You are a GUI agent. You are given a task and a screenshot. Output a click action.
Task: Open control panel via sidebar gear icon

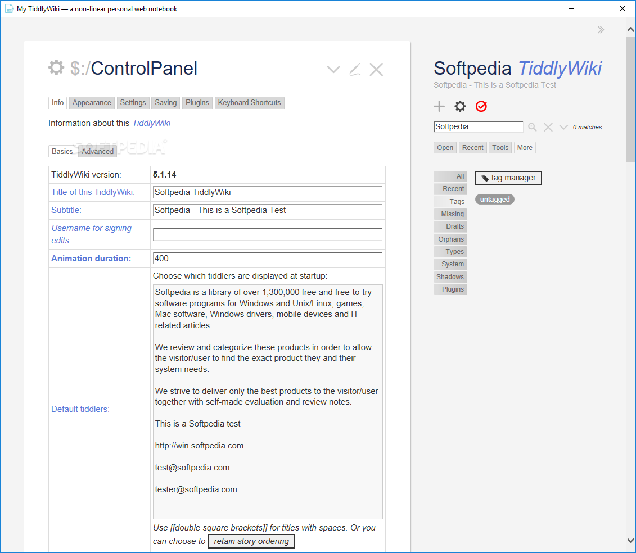click(x=460, y=106)
